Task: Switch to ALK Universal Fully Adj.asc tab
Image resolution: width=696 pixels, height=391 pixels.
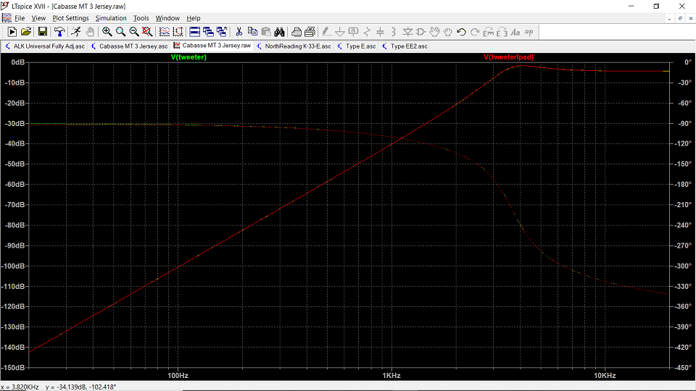Action: tap(45, 46)
